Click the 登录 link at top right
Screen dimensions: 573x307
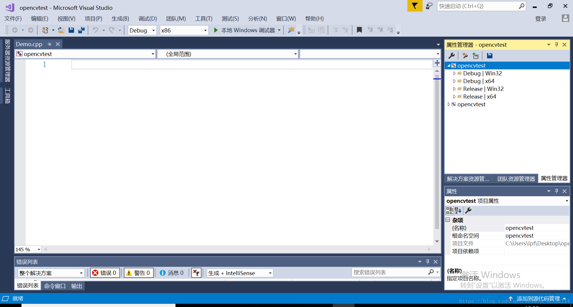pyautogui.click(x=540, y=18)
